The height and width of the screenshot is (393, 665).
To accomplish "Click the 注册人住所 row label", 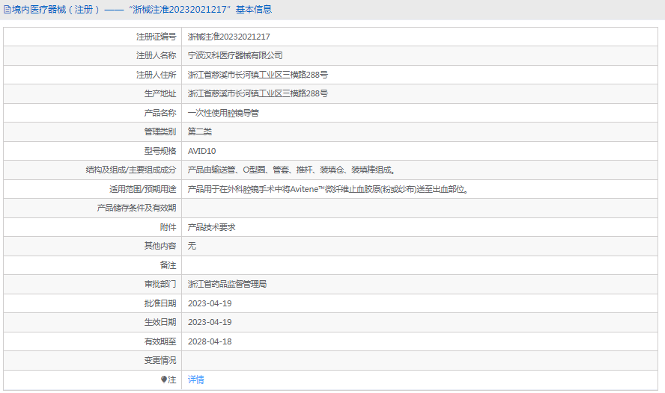I will coord(156,75).
